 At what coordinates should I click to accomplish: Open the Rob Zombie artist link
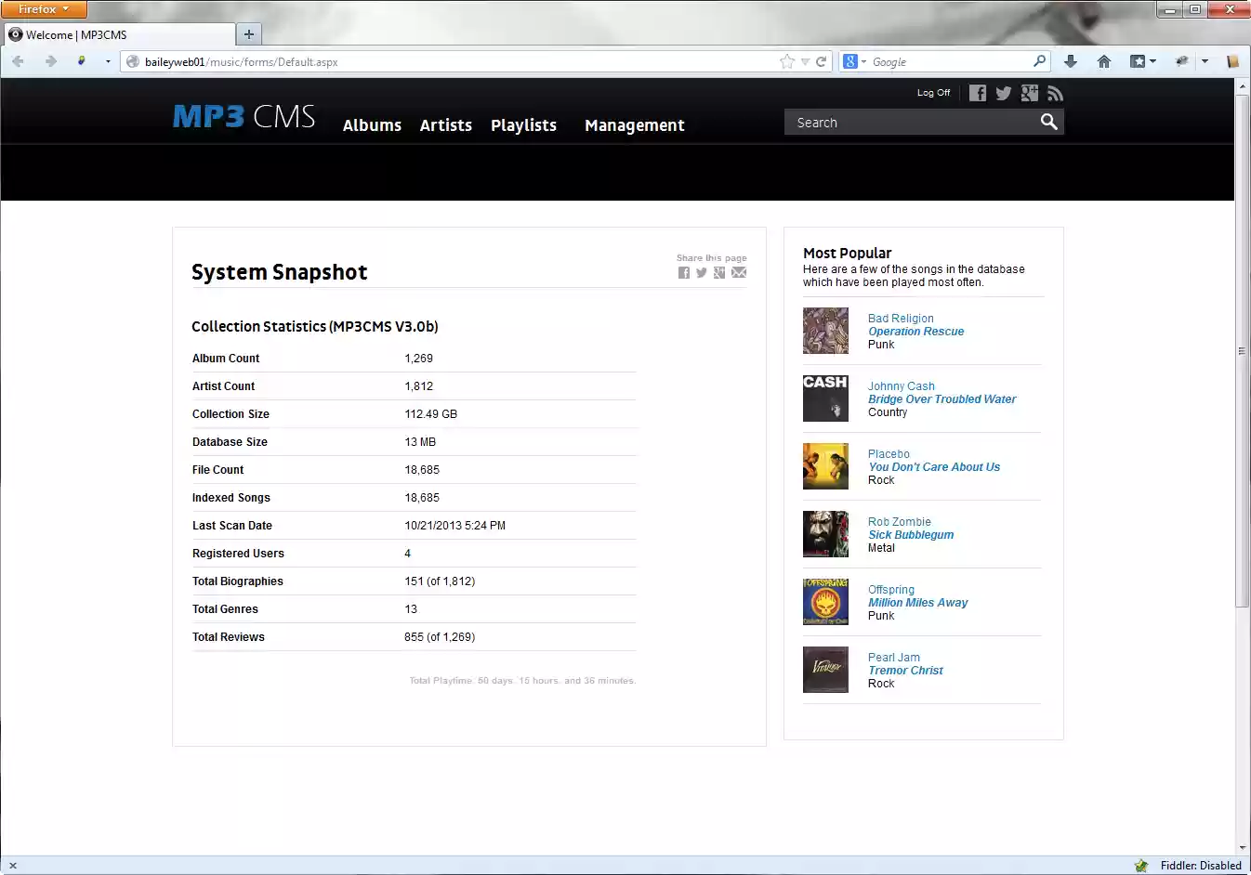point(899,521)
